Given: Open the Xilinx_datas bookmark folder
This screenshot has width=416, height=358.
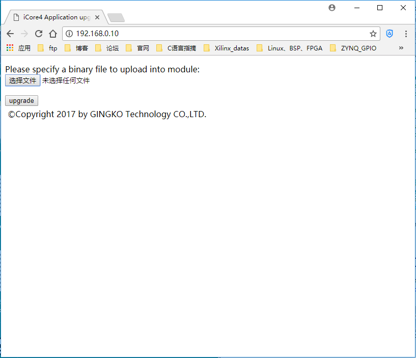Looking at the screenshot, I should 227,48.
